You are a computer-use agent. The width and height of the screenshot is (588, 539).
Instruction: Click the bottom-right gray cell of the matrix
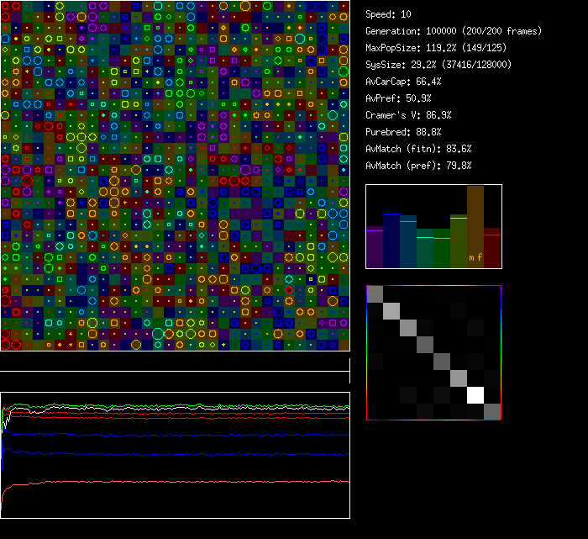point(492,411)
